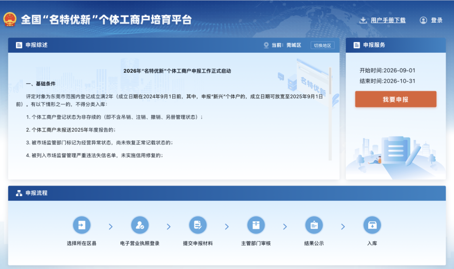Click the 入库 step icon
This screenshot has width=454, height=269.
[x=372, y=225]
